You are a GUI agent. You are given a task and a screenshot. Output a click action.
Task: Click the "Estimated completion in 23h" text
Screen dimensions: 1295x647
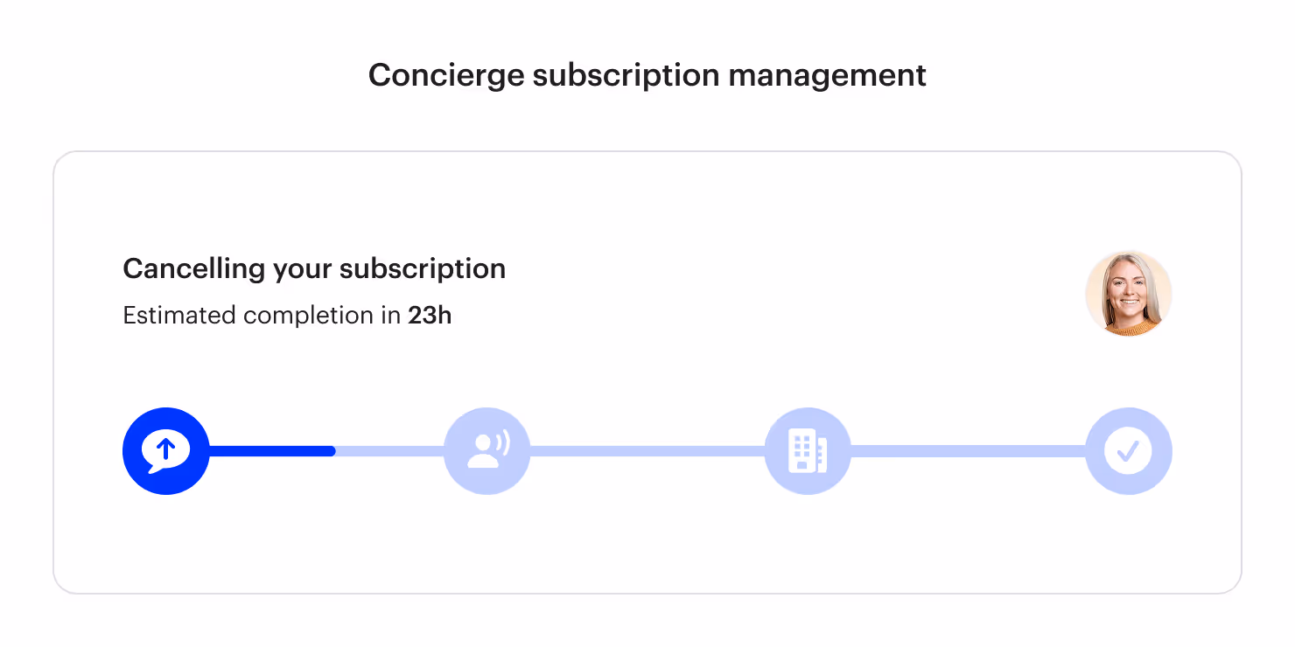[x=287, y=315]
